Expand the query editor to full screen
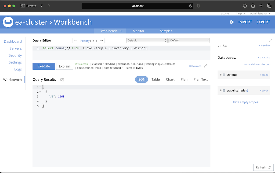 click(205, 66)
